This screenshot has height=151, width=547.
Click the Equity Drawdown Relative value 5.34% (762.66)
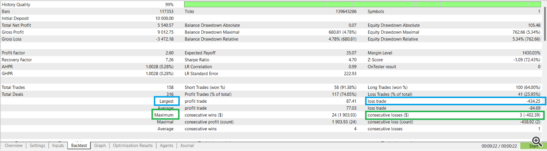point(526,39)
